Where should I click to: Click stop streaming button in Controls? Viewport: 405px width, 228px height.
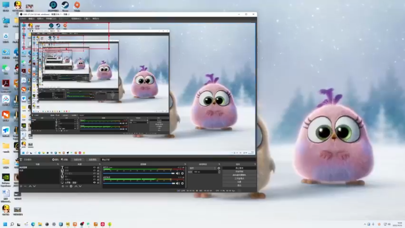(239, 168)
